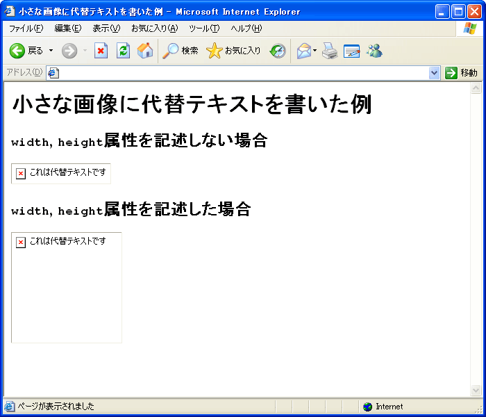Click the 移動 (Go) button
The image size is (486, 417).
(462, 73)
